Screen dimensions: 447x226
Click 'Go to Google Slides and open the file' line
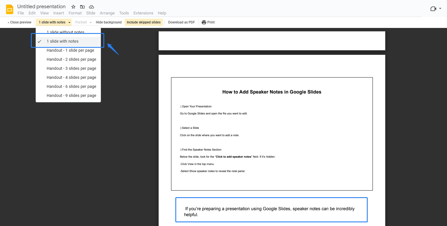(x=214, y=114)
